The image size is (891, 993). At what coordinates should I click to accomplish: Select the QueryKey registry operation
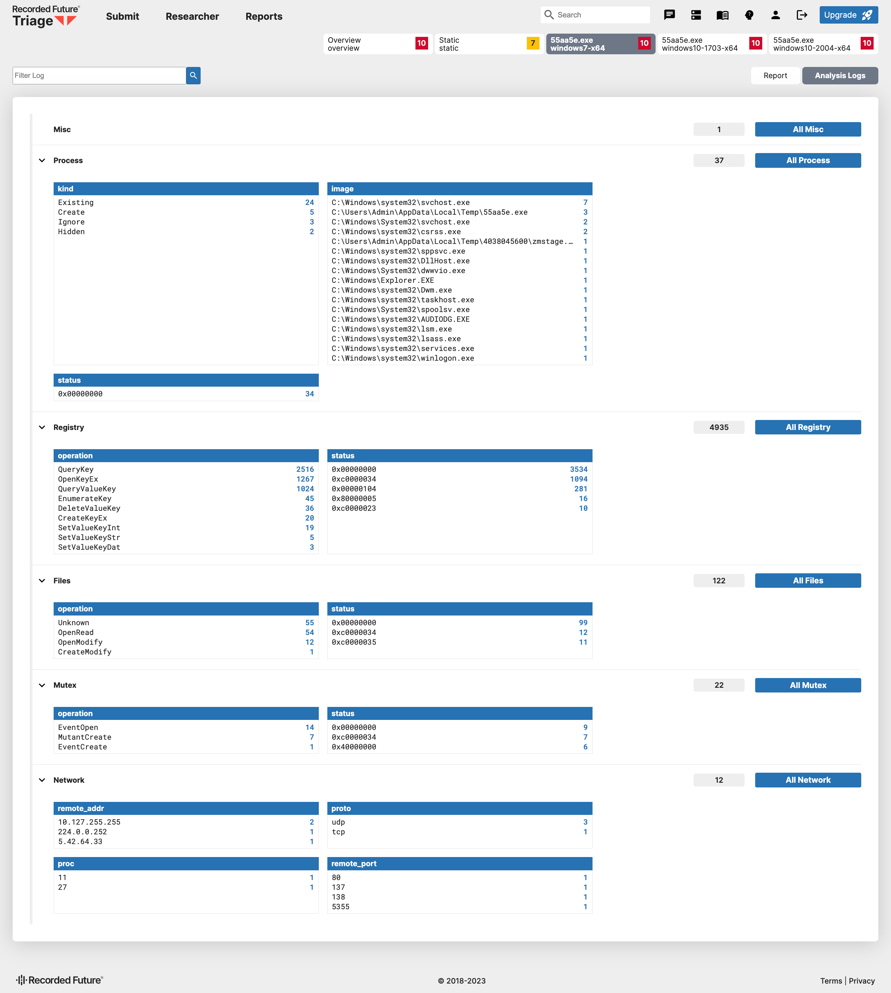pyautogui.click(x=186, y=470)
